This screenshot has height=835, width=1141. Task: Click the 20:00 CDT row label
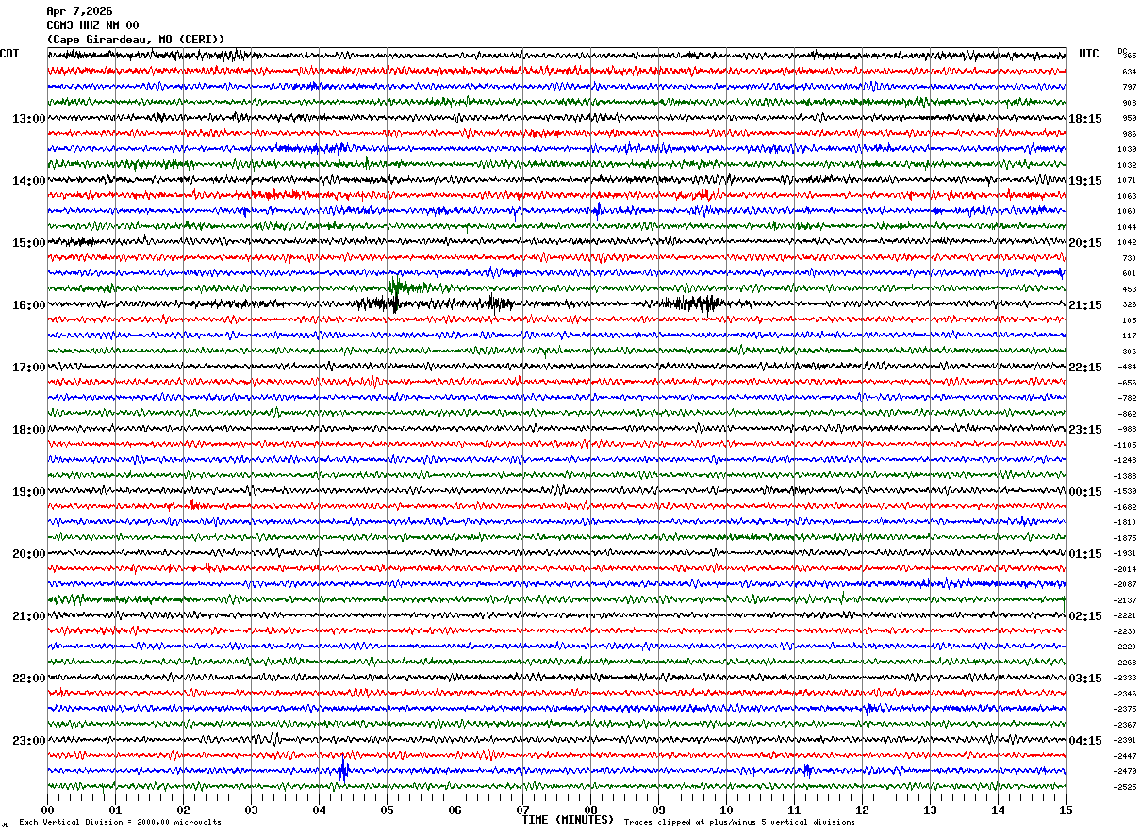(x=29, y=554)
